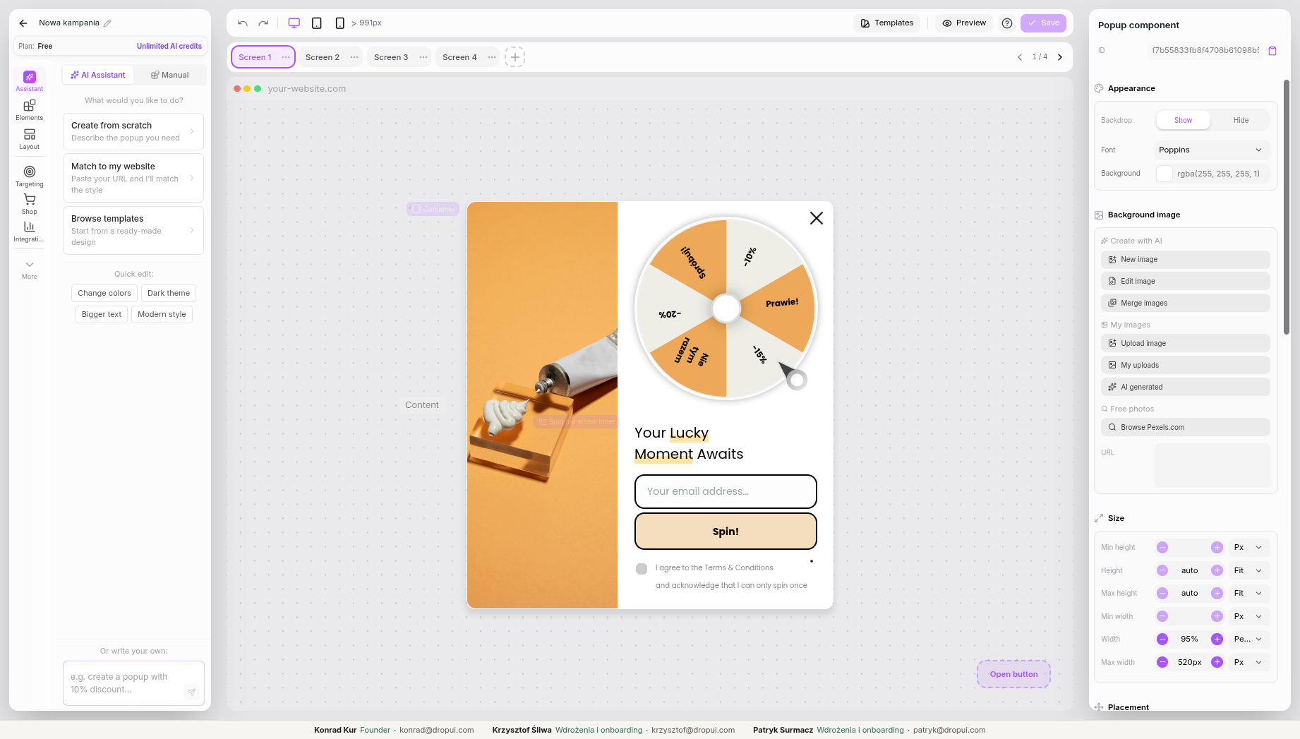Set Backdrop to Show

click(1183, 120)
